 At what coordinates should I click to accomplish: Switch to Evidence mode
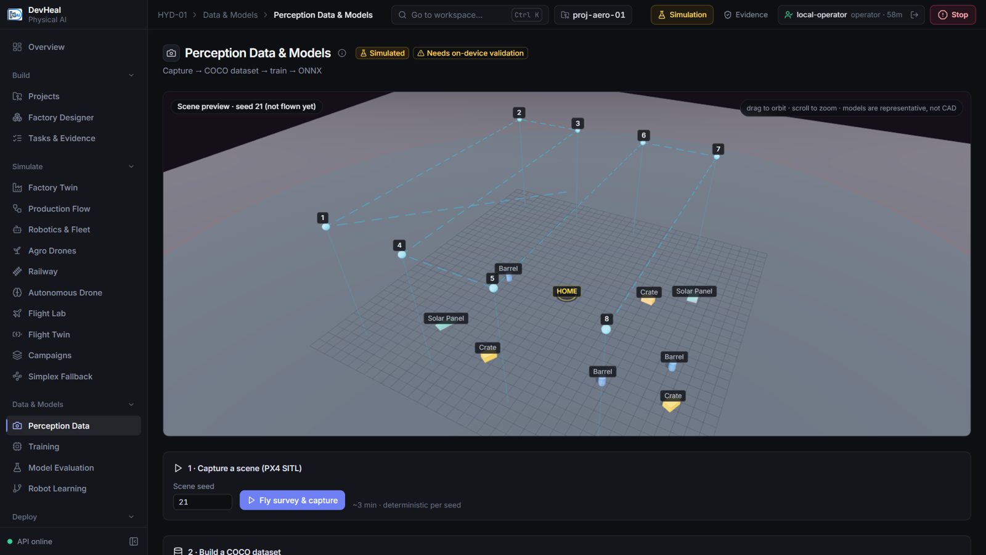coord(746,15)
